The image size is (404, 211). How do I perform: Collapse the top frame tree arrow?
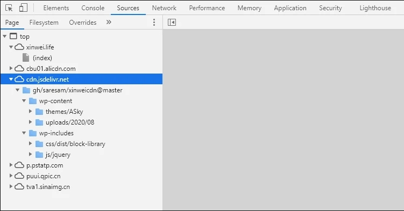(5, 36)
